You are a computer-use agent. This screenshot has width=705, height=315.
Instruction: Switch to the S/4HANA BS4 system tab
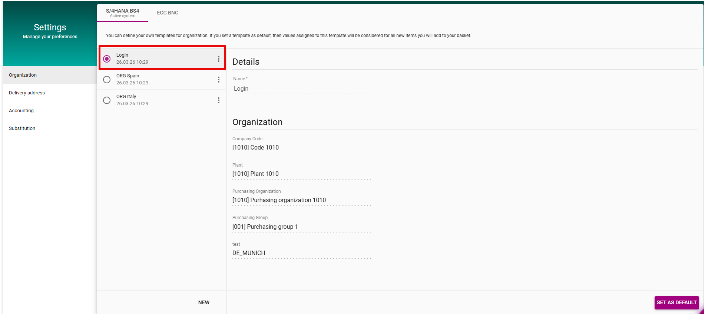coord(122,13)
